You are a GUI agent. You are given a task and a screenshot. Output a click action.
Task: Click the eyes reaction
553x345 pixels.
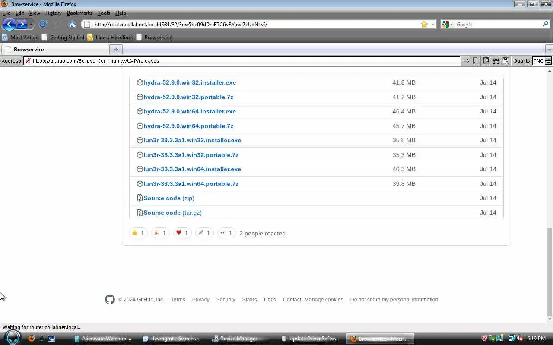pyautogui.click(x=226, y=233)
